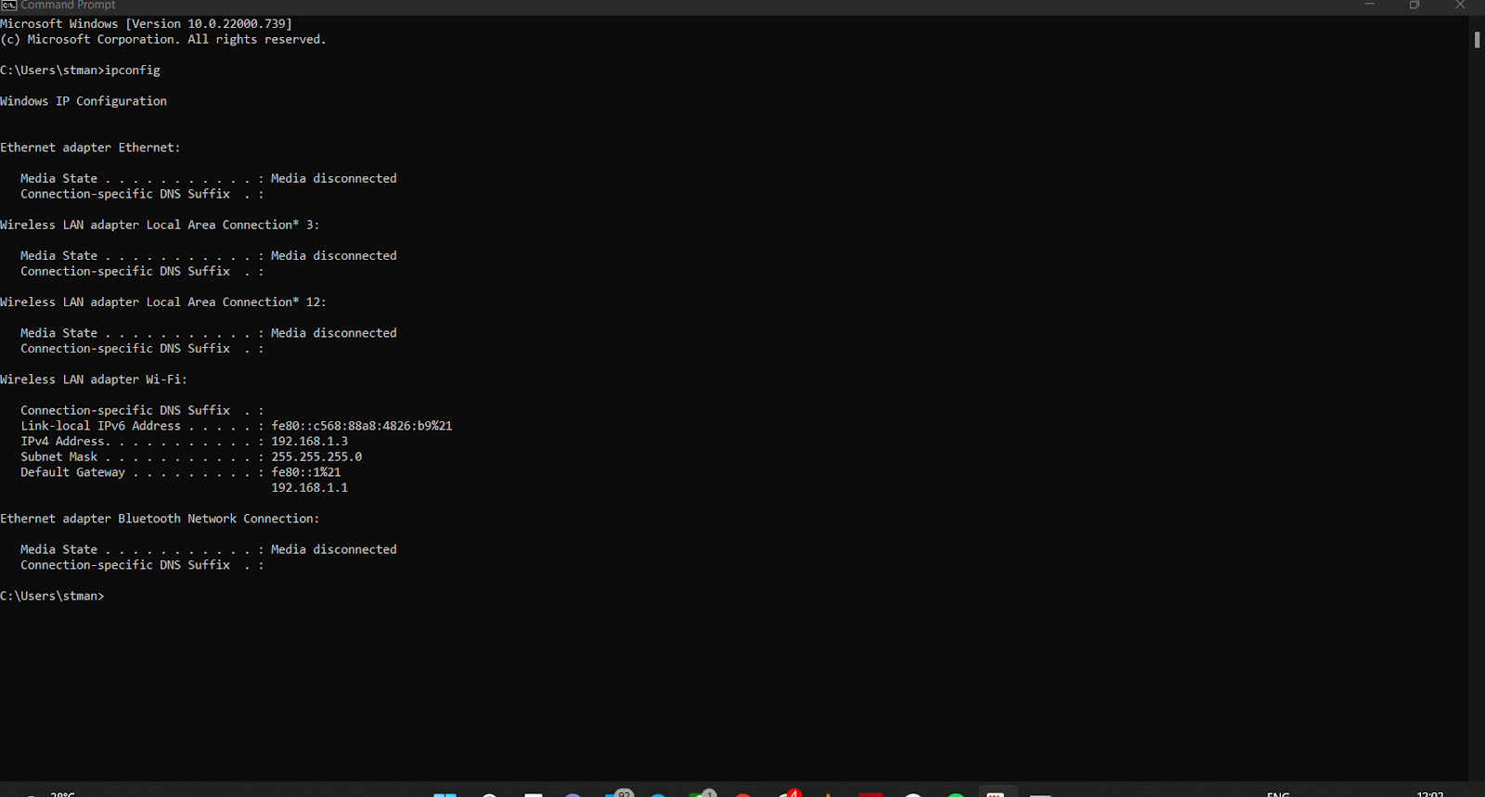This screenshot has height=797, width=1485.
Task: Click the Command Prompt title text
Action: (68, 6)
